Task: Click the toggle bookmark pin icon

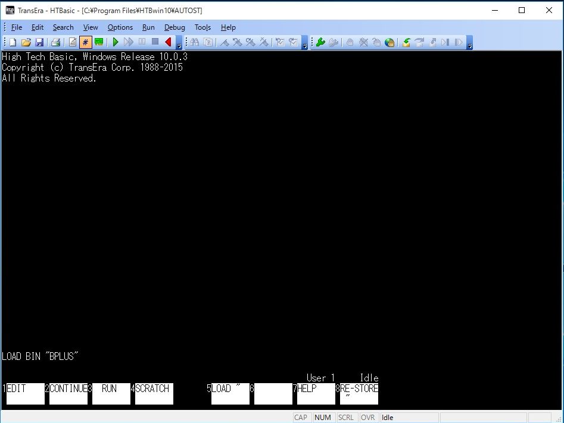Action: pyautogui.click(x=225, y=42)
